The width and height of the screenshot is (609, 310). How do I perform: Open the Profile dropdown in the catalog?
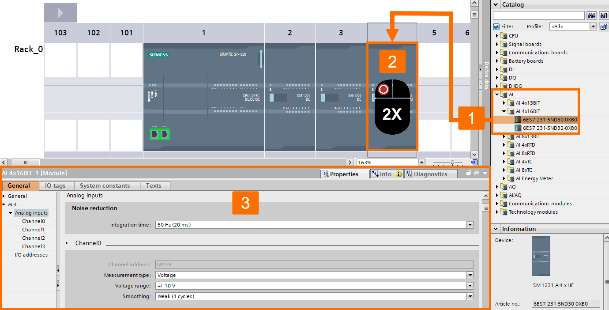point(593,26)
